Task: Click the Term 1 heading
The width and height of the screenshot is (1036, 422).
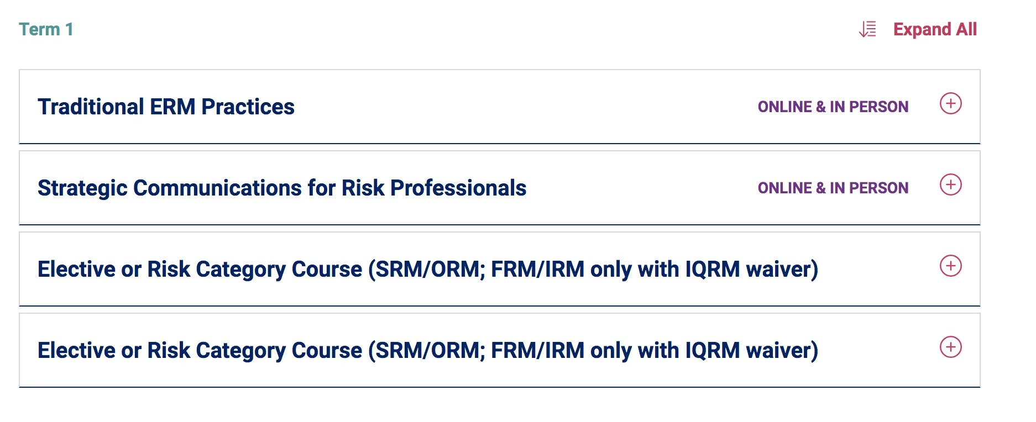Action: click(46, 29)
